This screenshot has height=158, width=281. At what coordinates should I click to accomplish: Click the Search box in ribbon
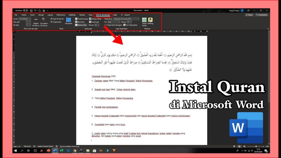click(125, 15)
